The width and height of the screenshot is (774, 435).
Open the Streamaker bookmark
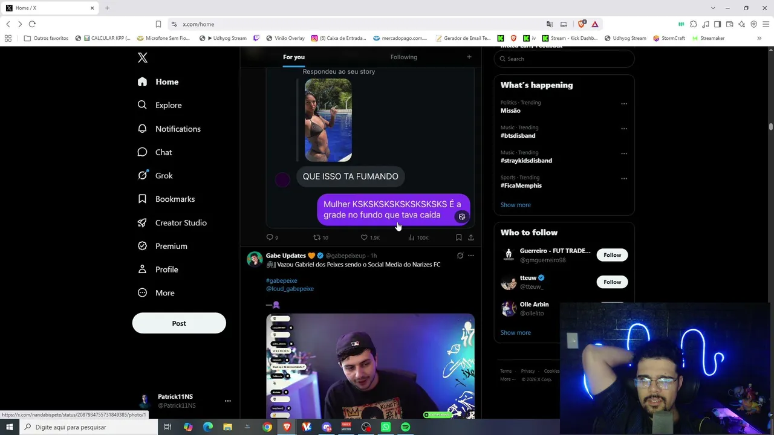708,38
